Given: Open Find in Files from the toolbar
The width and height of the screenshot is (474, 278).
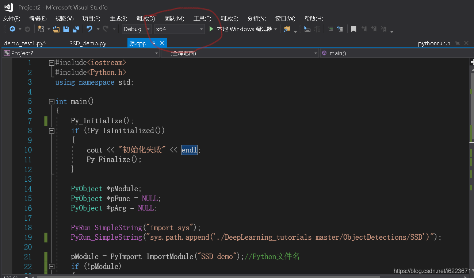Looking at the screenshot, I should [287, 29].
